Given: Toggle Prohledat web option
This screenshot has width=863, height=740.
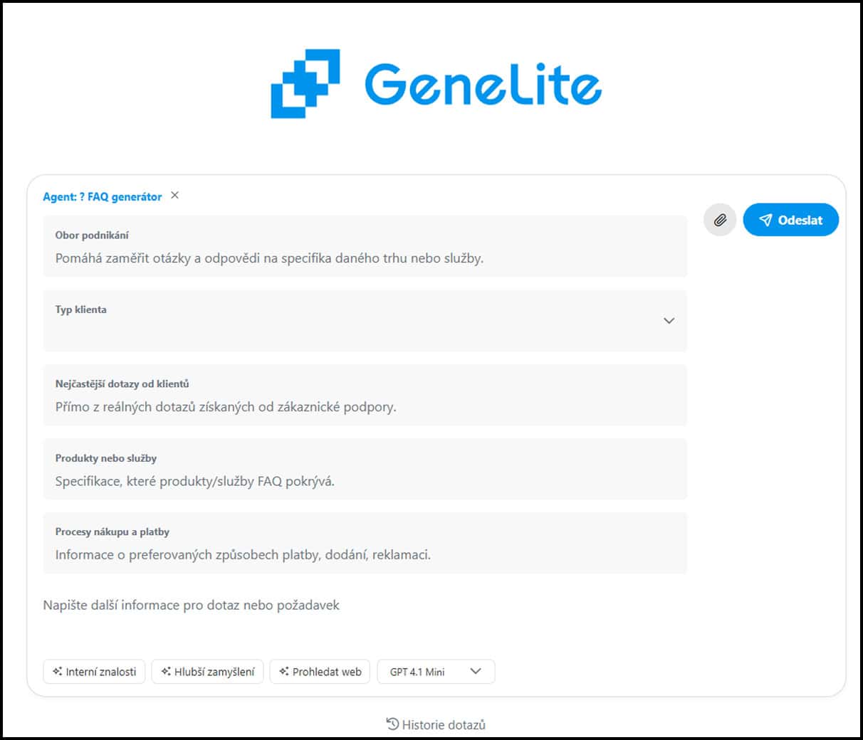Looking at the screenshot, I should pos(320,672).
